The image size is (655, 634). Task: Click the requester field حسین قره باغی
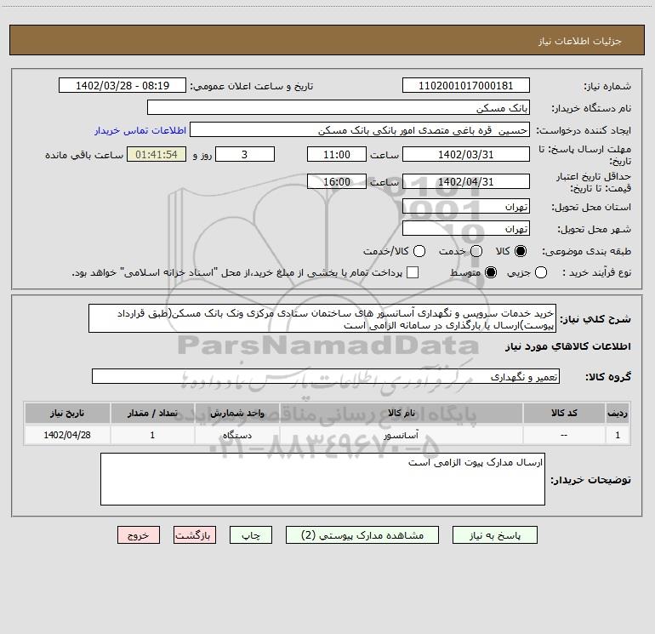pyautogui.click(x=360, y=129)
